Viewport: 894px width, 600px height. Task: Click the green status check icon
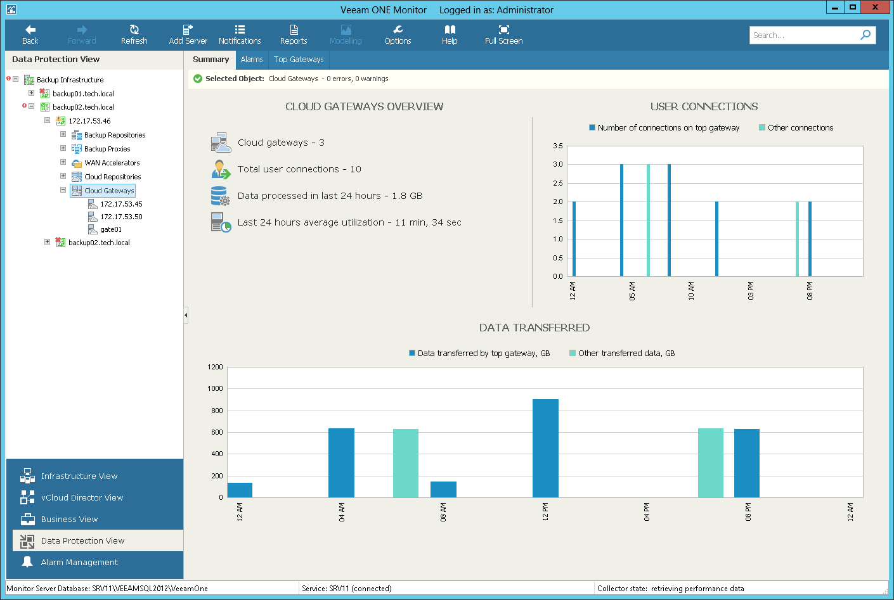198,79
